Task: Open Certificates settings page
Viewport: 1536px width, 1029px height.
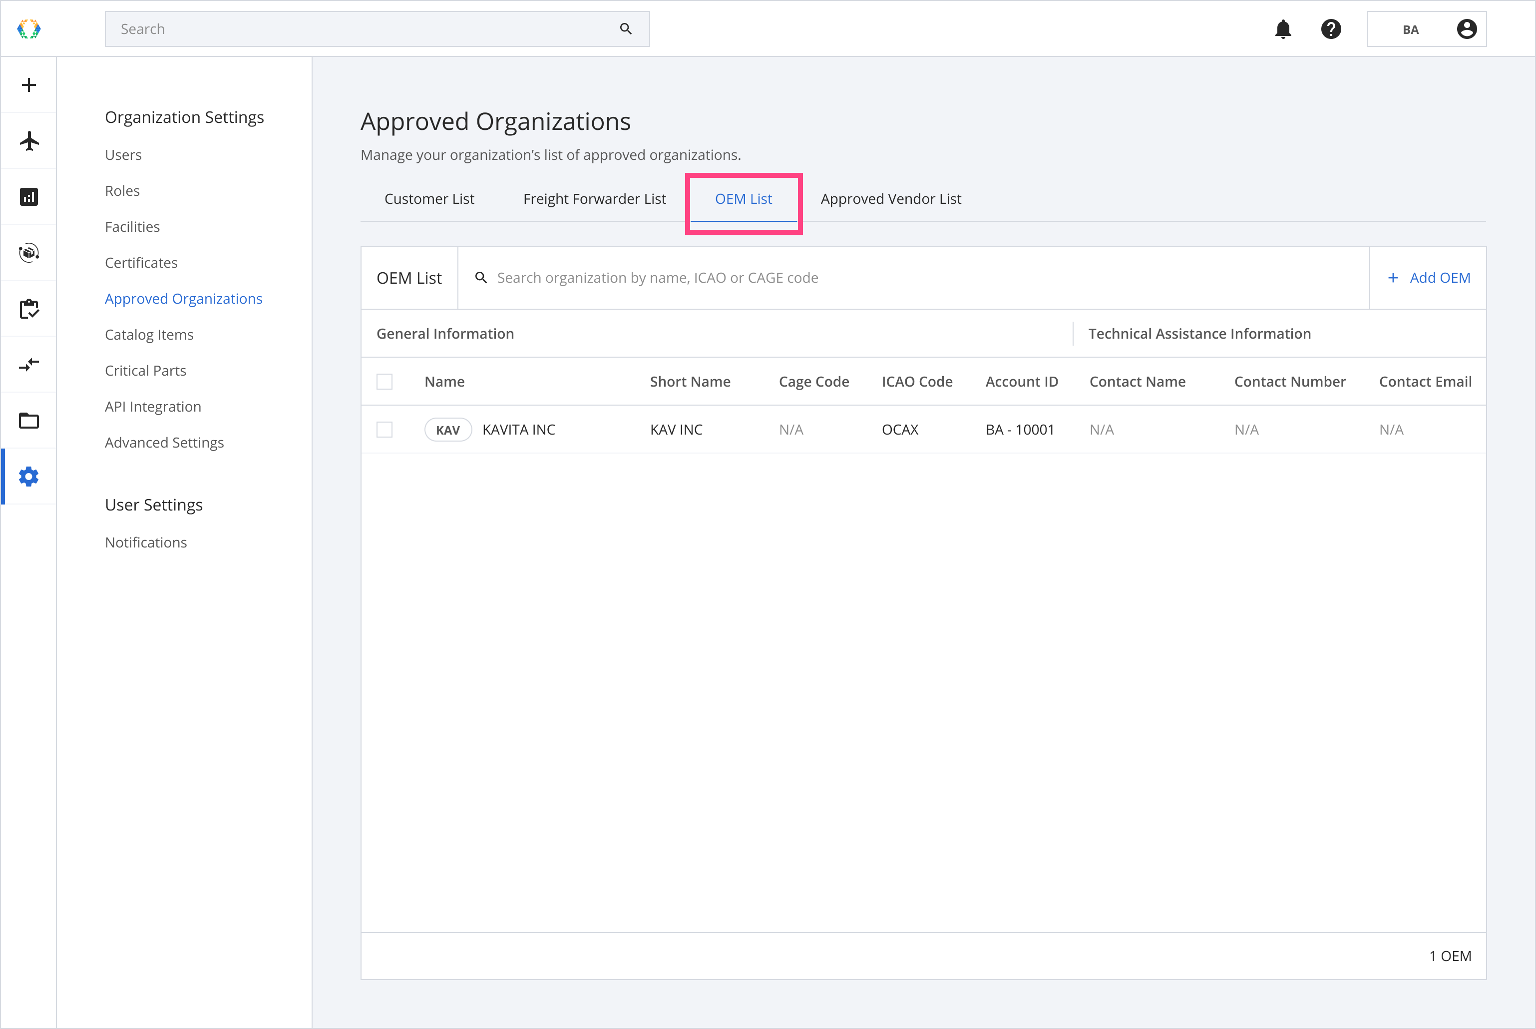Action: (142, 263)
